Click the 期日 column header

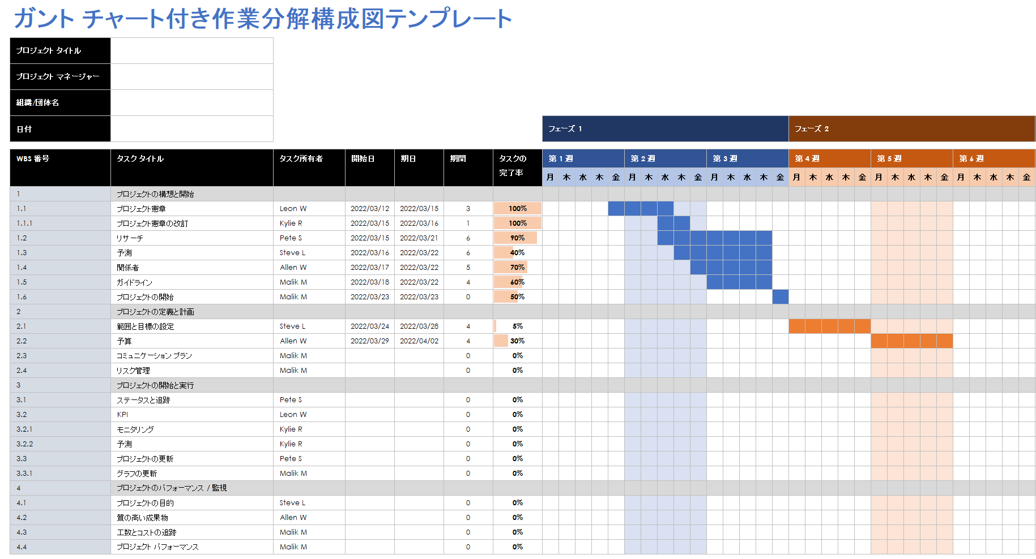point(419,167)
